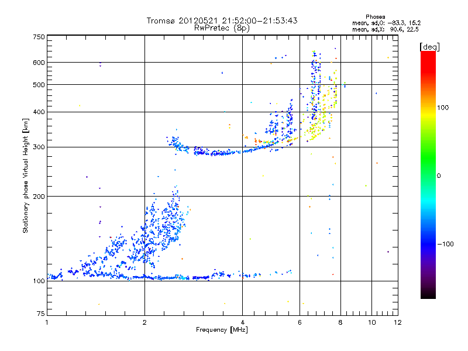Click the colorbar '-100' tick label

pos(445,244)
